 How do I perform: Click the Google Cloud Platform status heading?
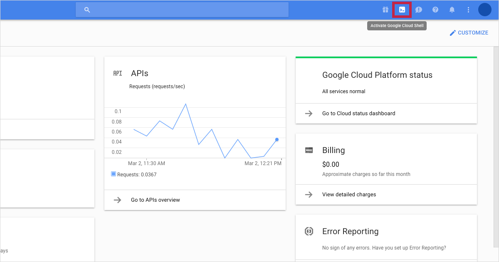tap(378, 75)
